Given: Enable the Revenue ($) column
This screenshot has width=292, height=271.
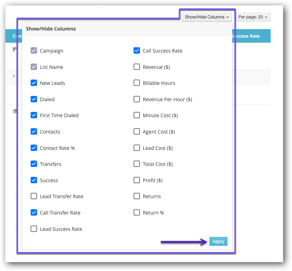Looking at the screenshot, I should [x=137, y=67].
